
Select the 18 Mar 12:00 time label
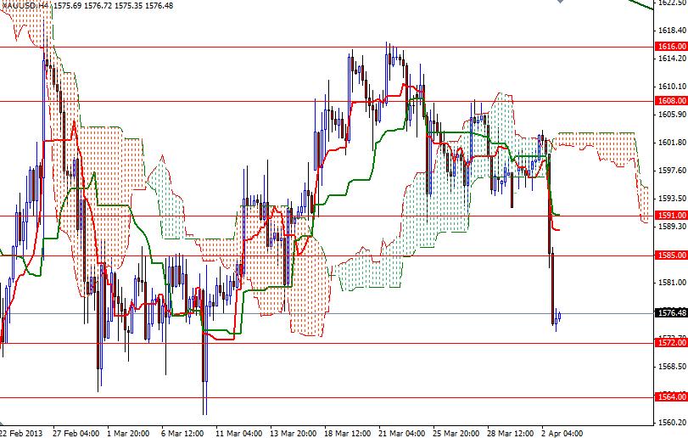(x=348, y=432)
